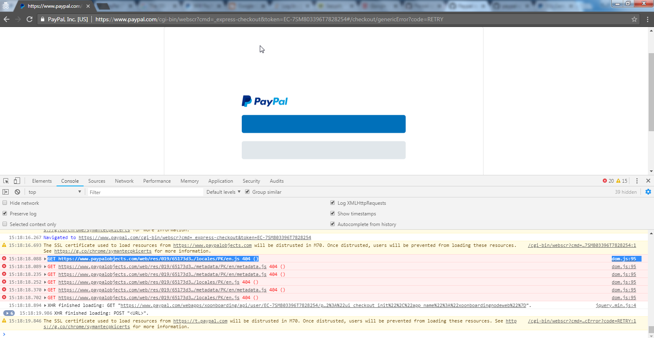The width and height of the screenshot is (654, 338).
Task: Click the blue PayPal button on the page
Action: 324,124
